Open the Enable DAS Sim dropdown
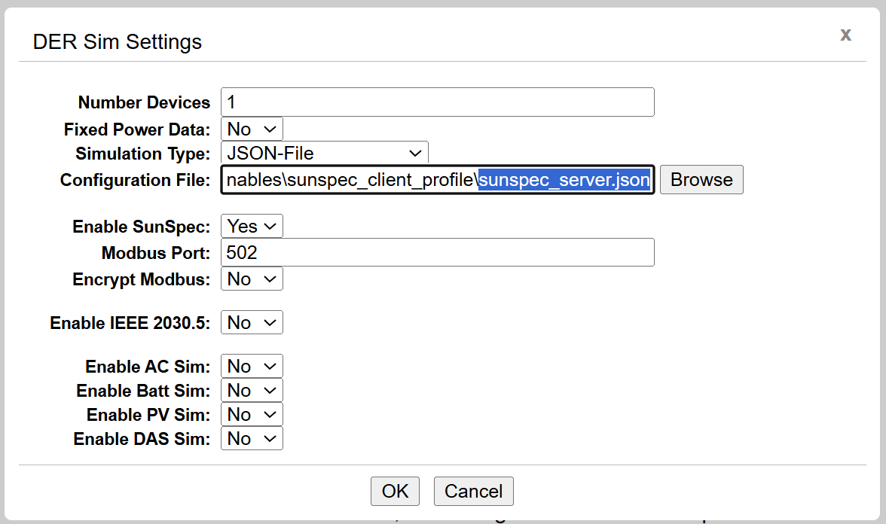Image resolution: width=886 pixels, height=524 pixels. [x=251, y=437]
